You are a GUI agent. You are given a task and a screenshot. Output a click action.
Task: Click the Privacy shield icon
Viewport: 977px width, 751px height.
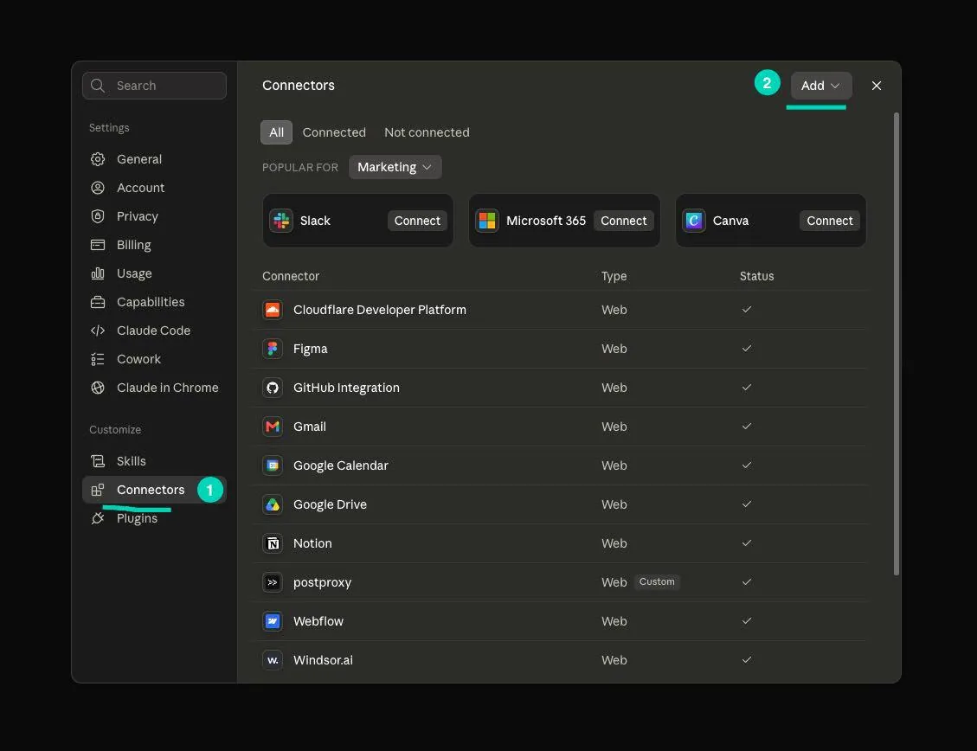coord(98,216)
